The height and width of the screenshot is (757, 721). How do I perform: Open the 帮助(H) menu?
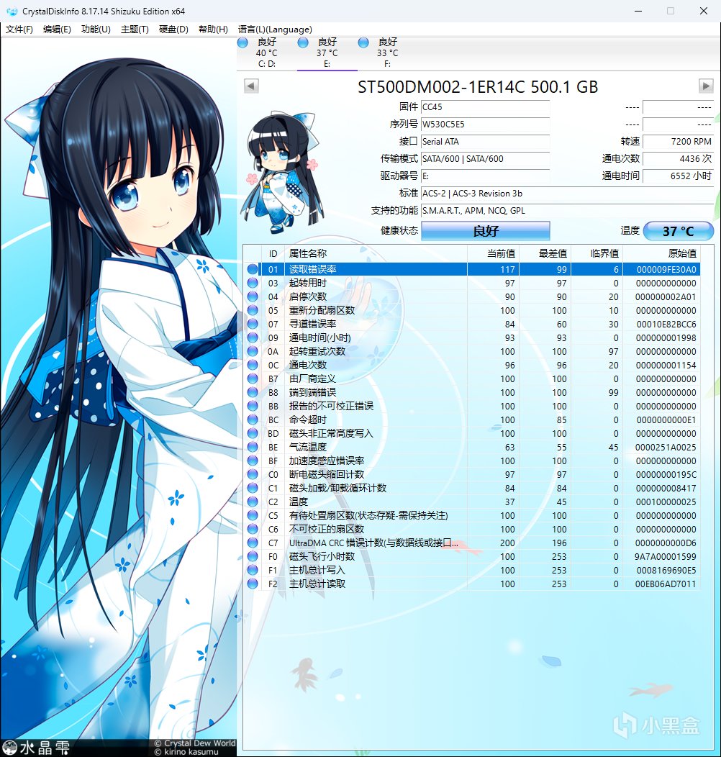click(213, 30)
